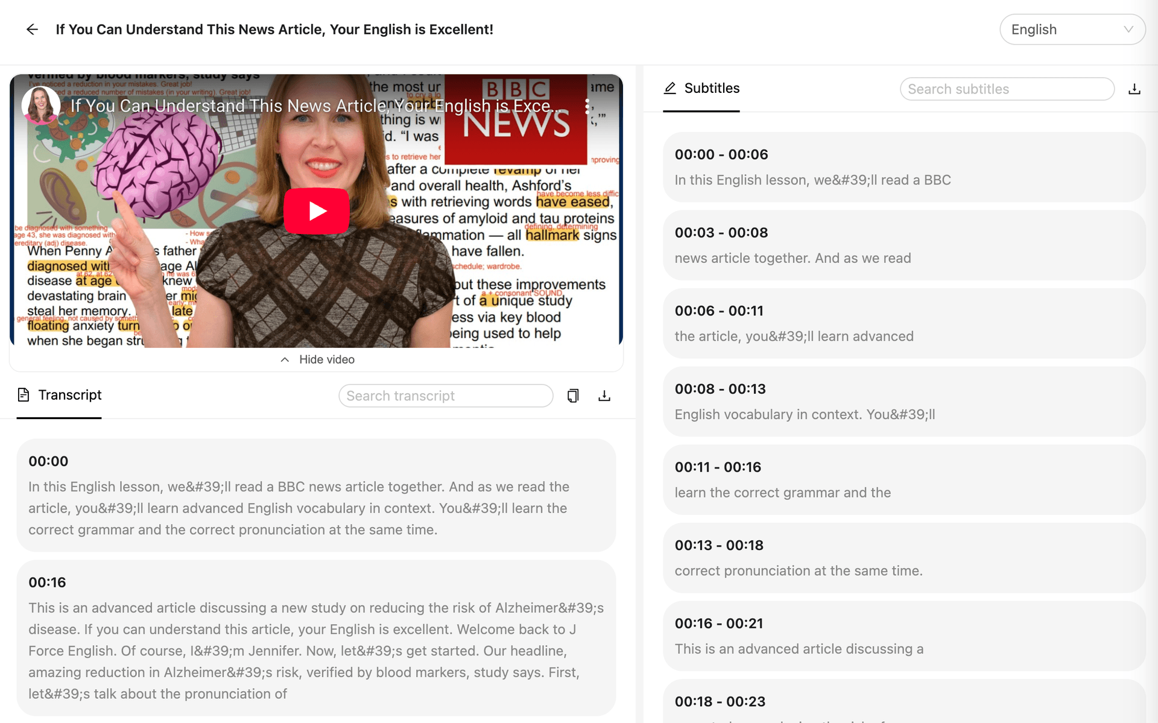The width and height of the screenshot is (1158, 723).
Task: Select the Subtitles tab
Action: [701, 89]
